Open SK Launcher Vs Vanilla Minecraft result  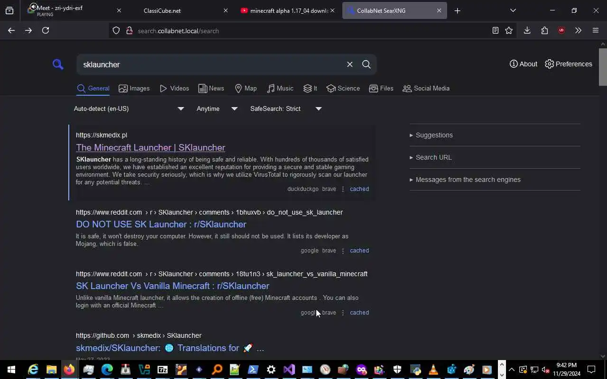tap(173, 286)
